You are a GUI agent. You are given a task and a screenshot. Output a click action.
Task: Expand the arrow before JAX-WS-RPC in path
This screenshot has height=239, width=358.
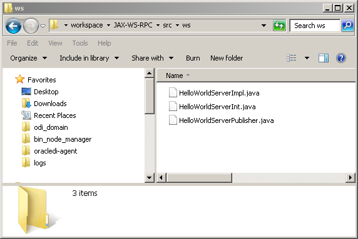[x=108, y=25]
